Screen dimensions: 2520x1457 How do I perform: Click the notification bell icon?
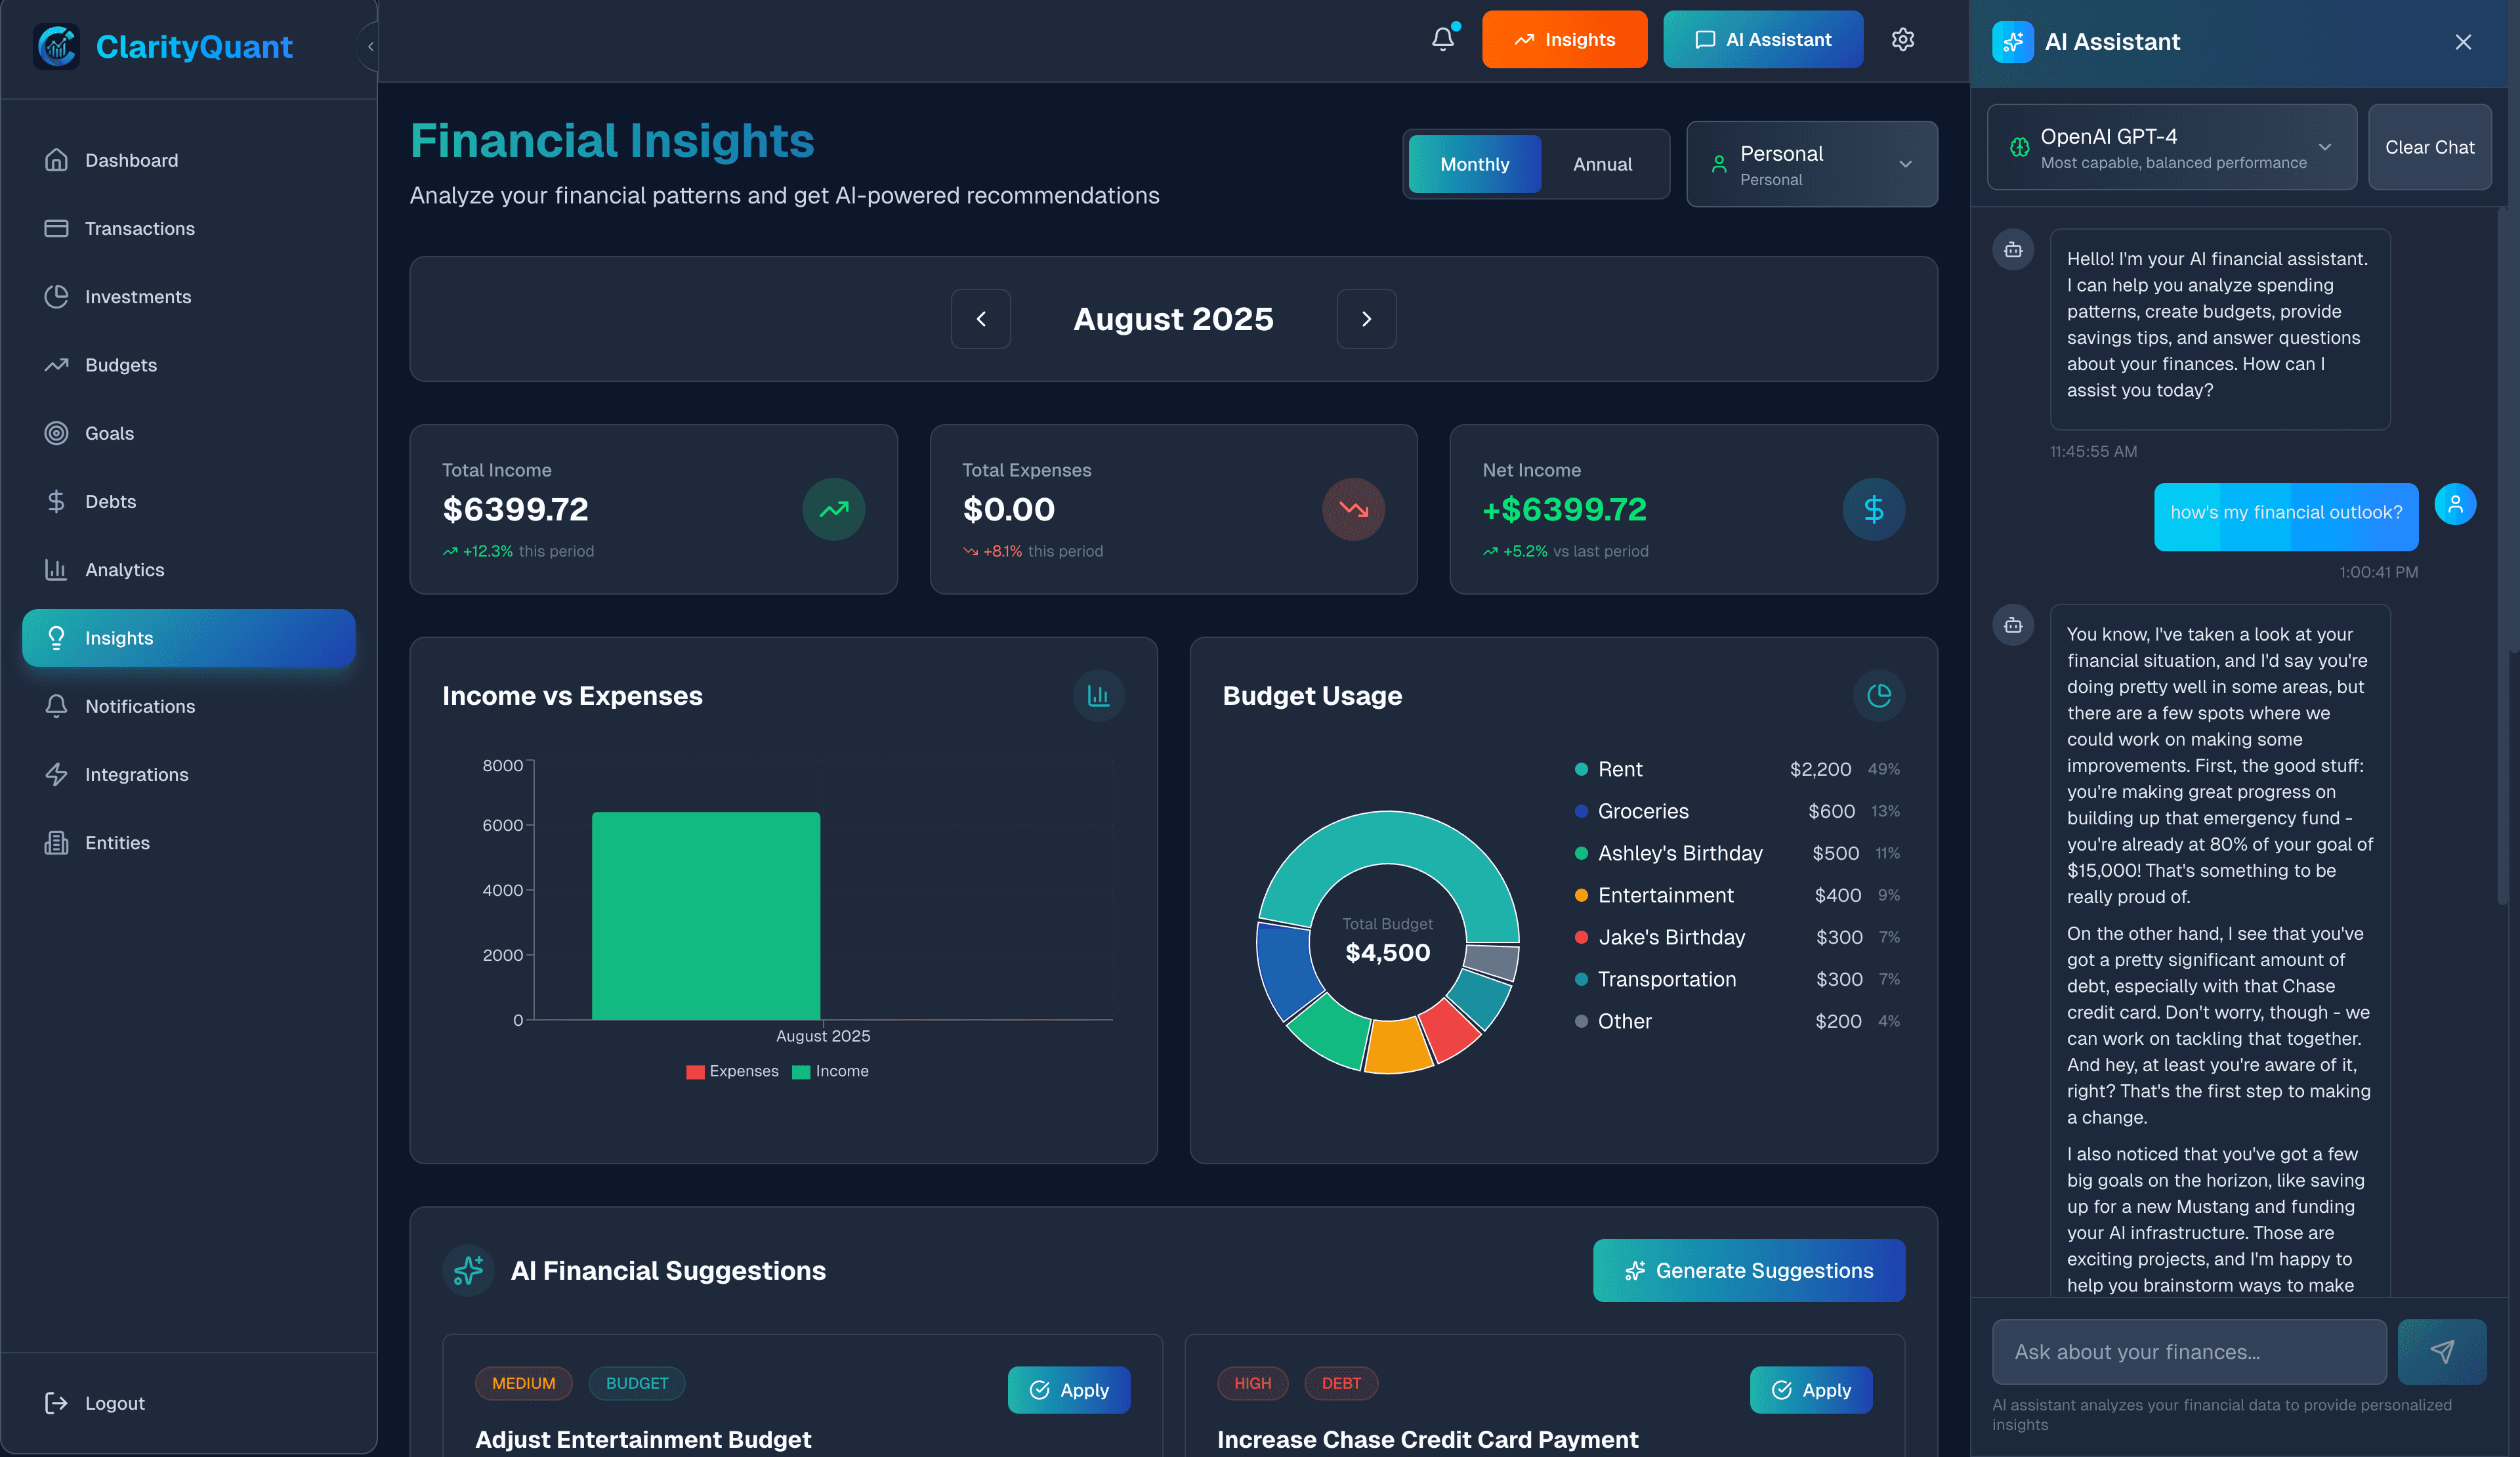(1442, 40)
